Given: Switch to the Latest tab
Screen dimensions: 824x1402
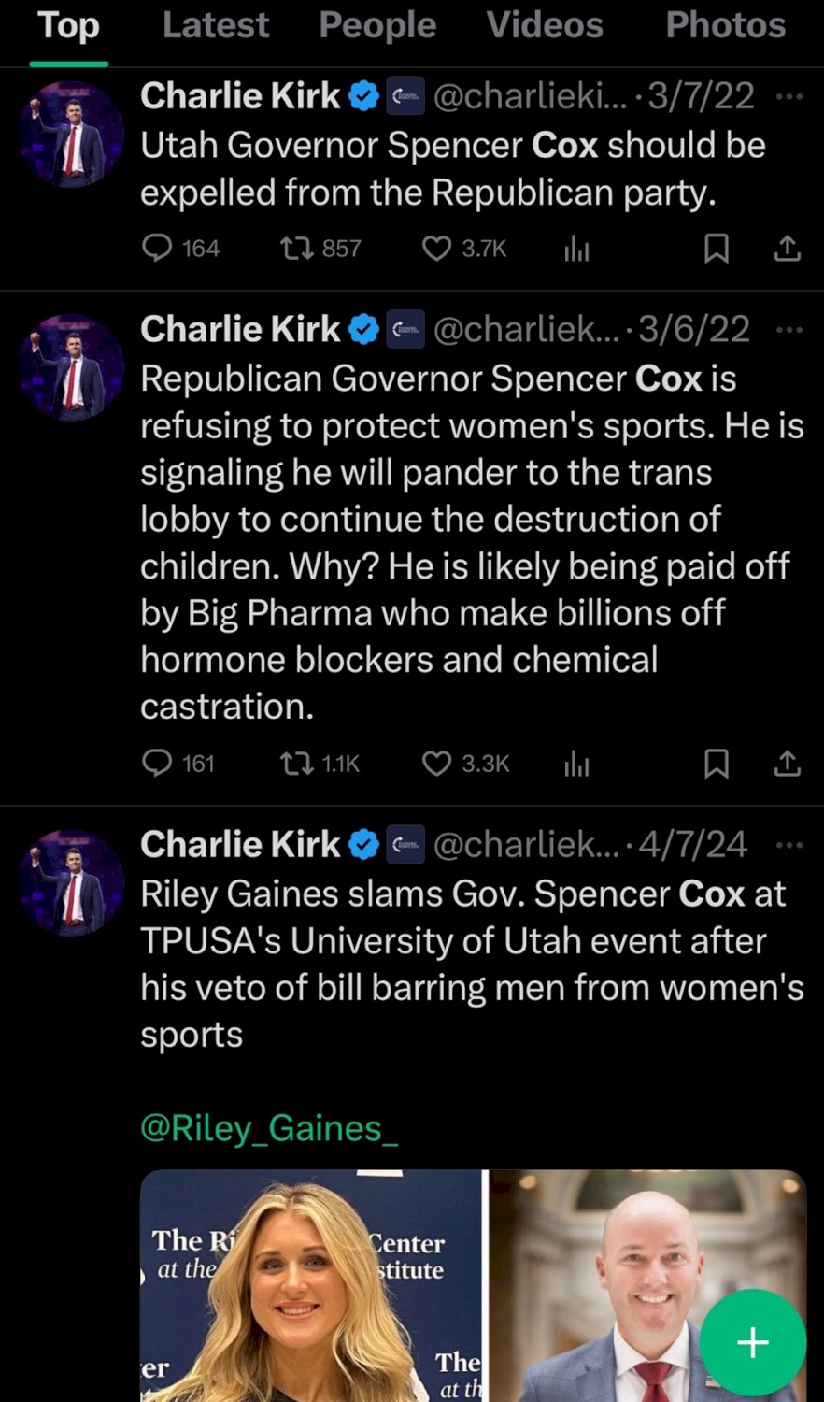Looking at the screenshot, I should click(216, 26).
